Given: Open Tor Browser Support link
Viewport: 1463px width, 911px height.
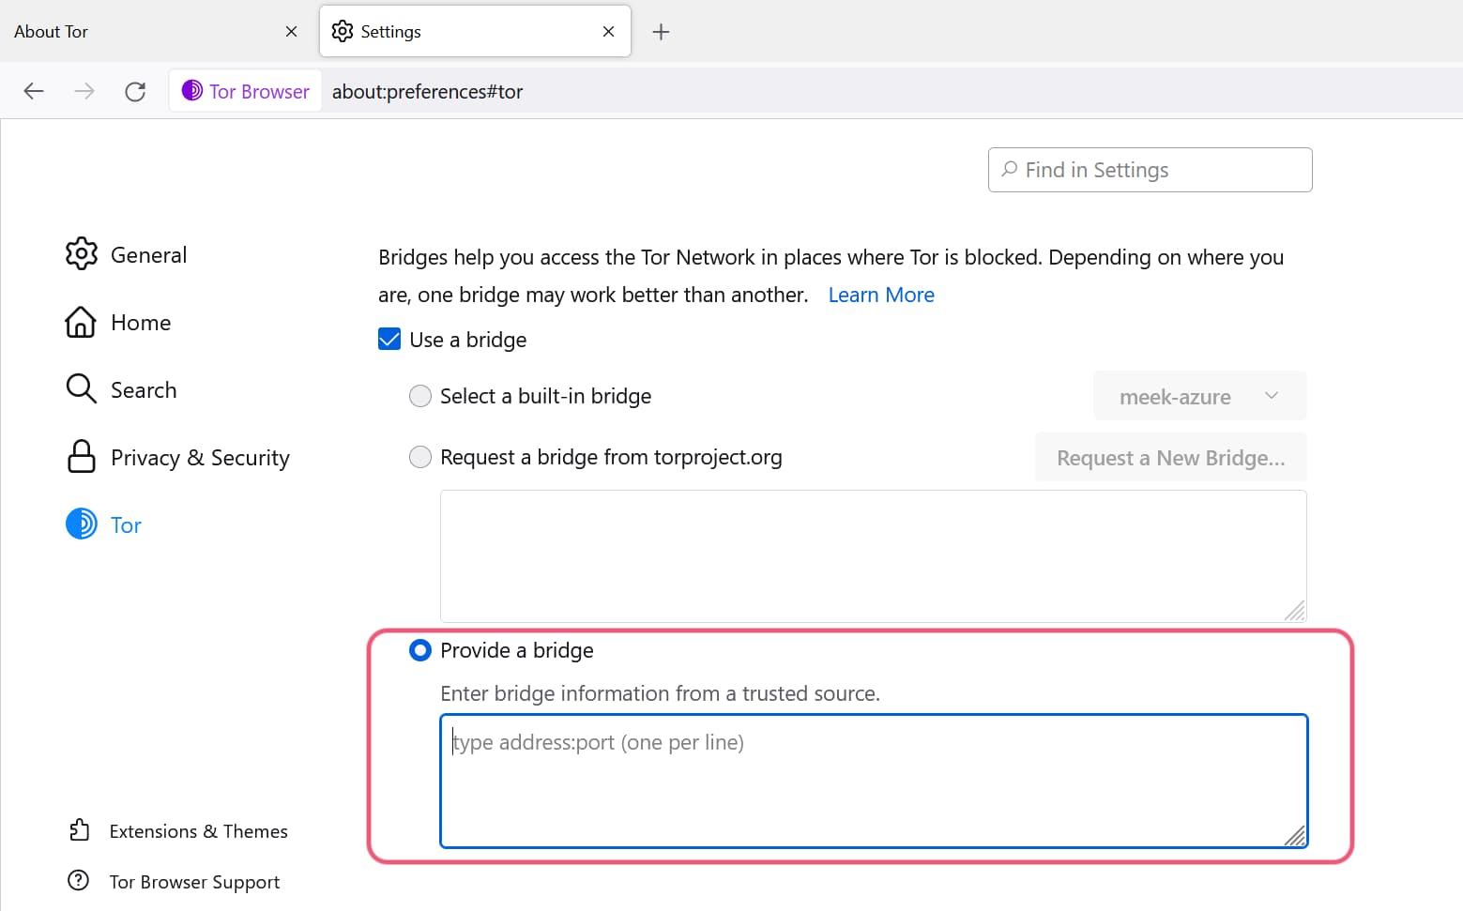Looking at the screenshot, I should (194, 882).
